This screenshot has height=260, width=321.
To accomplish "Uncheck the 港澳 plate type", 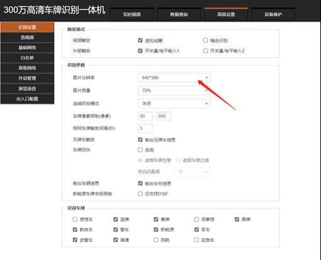I will coord(116,240).
